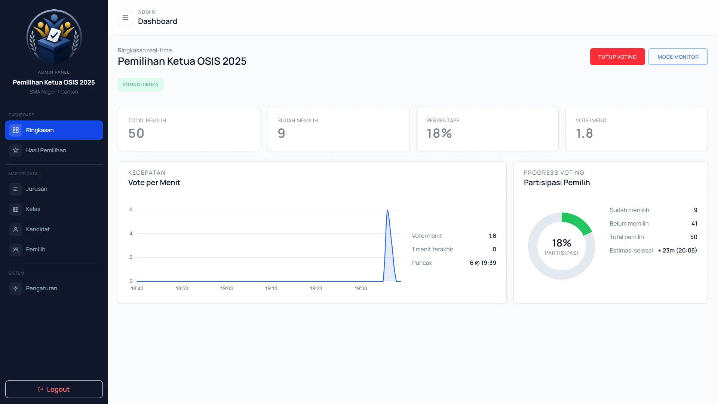Image resolution: width=718 pixels, height=404 pixels.
Task: Click the Kandidat person icon
Action: pos(16,230)
